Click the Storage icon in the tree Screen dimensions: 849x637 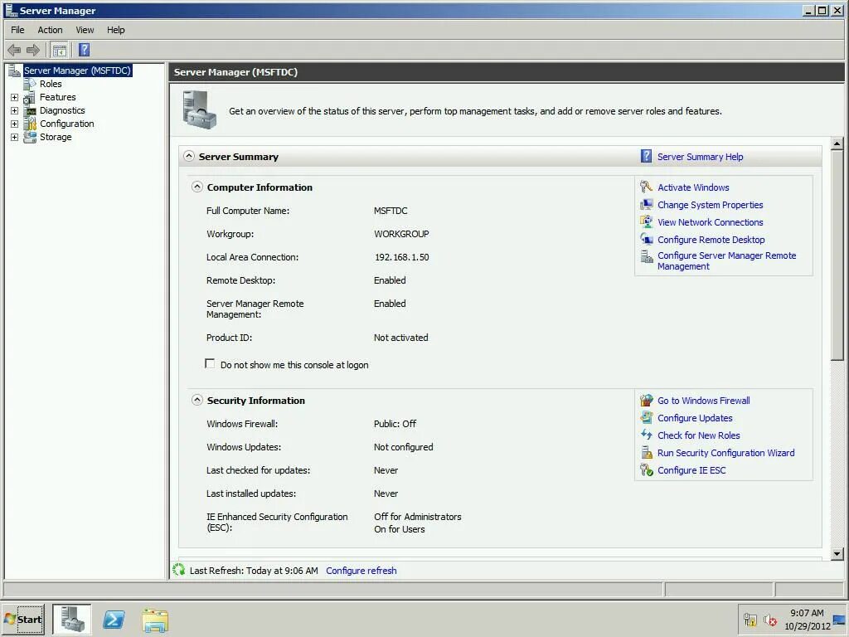click(x=30, y=137)
